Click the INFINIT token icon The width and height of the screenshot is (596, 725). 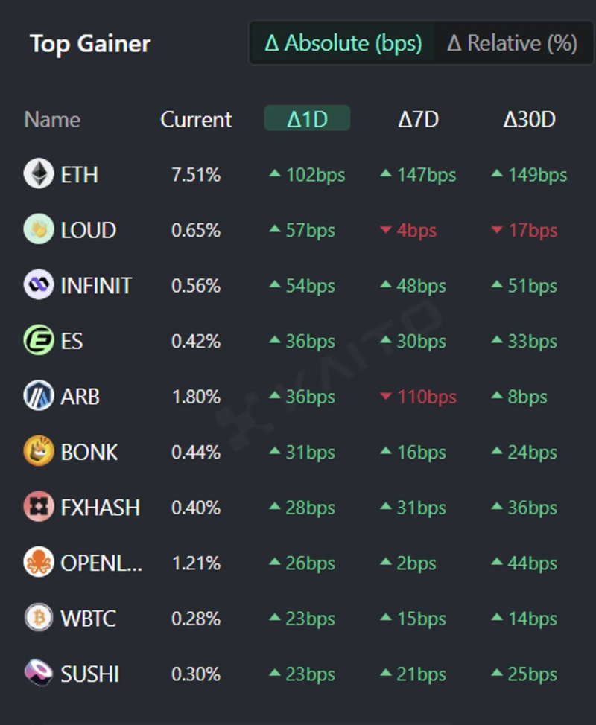(x=39, y=285)
